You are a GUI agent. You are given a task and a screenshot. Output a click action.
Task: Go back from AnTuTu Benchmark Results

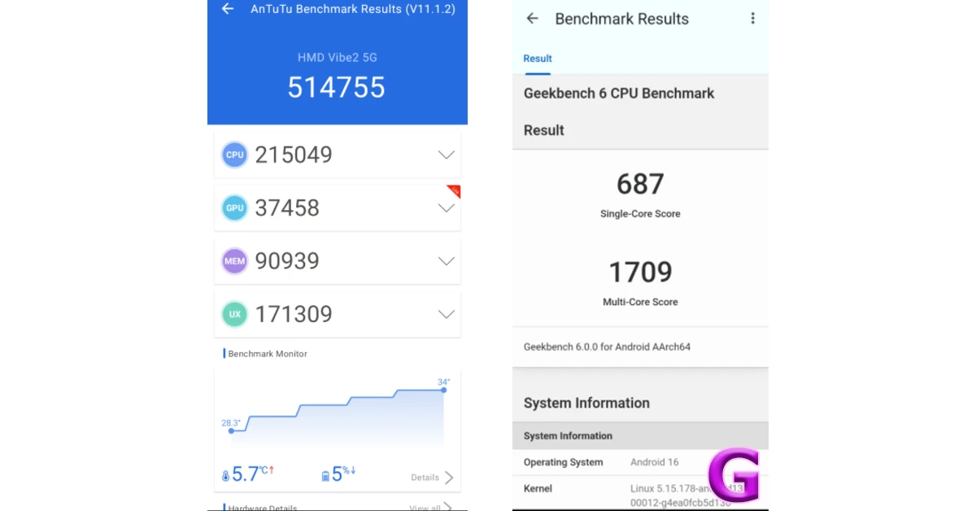228,9
